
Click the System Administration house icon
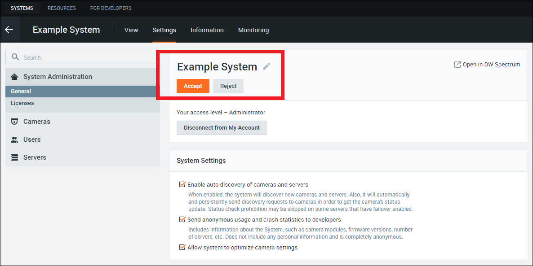point(14,77)
